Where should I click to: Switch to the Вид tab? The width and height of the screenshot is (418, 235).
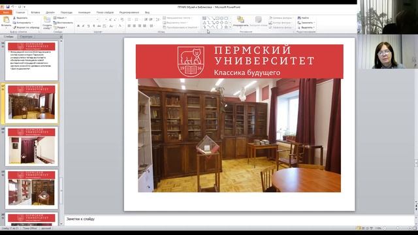click(x=147, y=12)
